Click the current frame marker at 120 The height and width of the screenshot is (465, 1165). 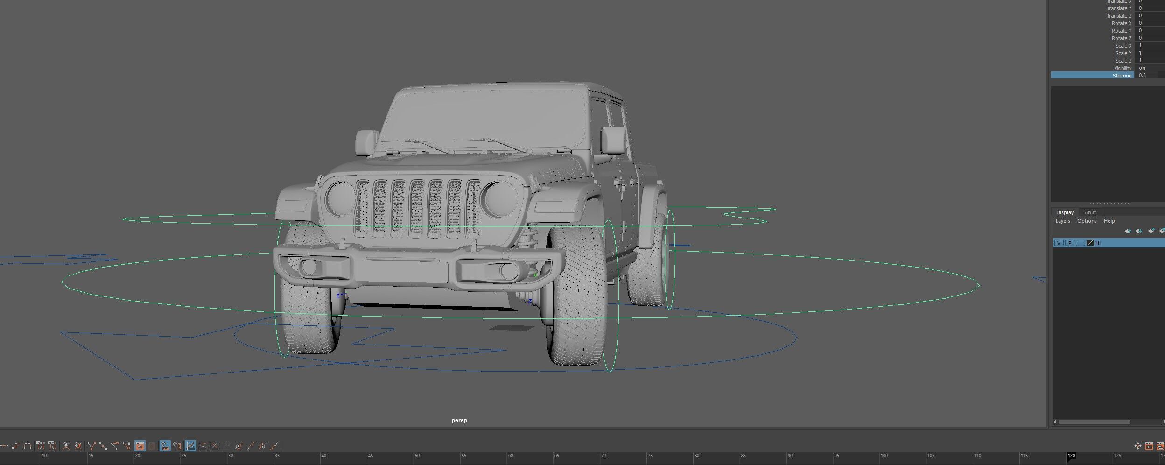click(x=1071, y=458)
